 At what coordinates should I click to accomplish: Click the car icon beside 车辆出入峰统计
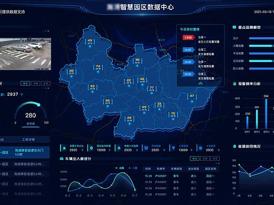(62, 159)
